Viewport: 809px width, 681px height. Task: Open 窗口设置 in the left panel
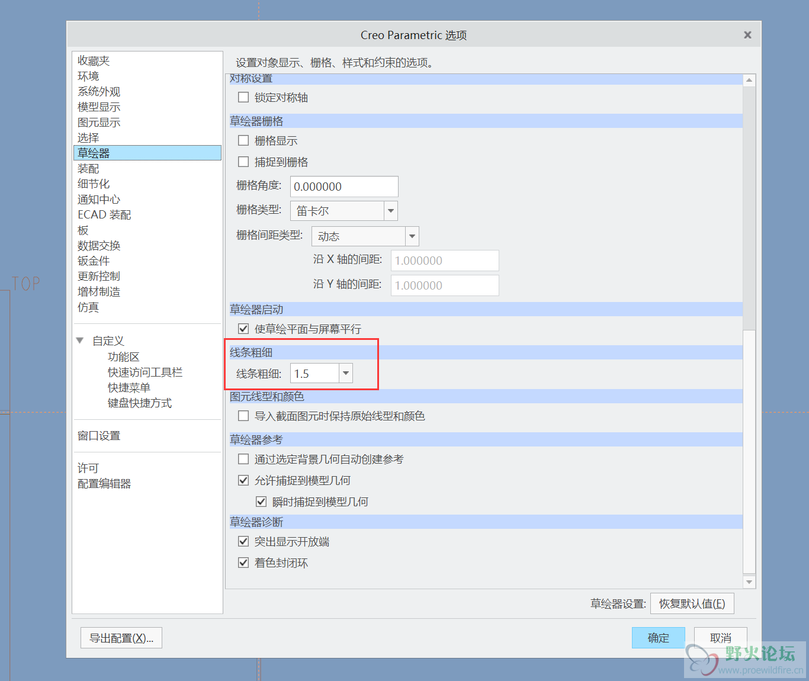[99, 436]
